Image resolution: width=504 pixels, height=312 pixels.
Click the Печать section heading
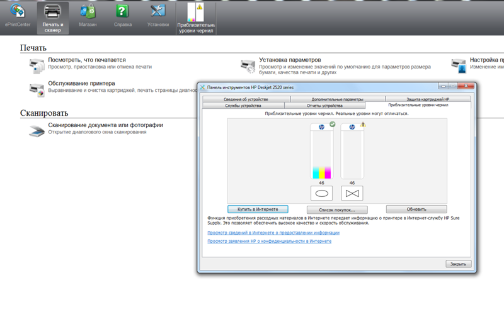point(33,48)
